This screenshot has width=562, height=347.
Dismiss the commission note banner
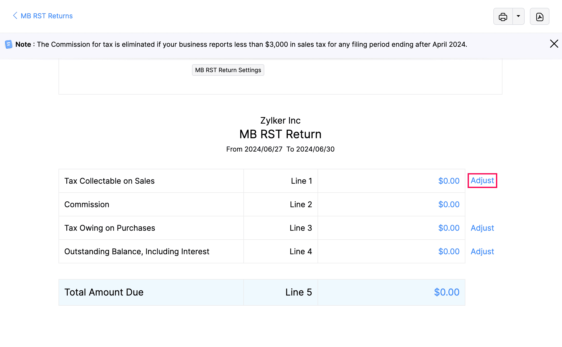click(554, 44)
